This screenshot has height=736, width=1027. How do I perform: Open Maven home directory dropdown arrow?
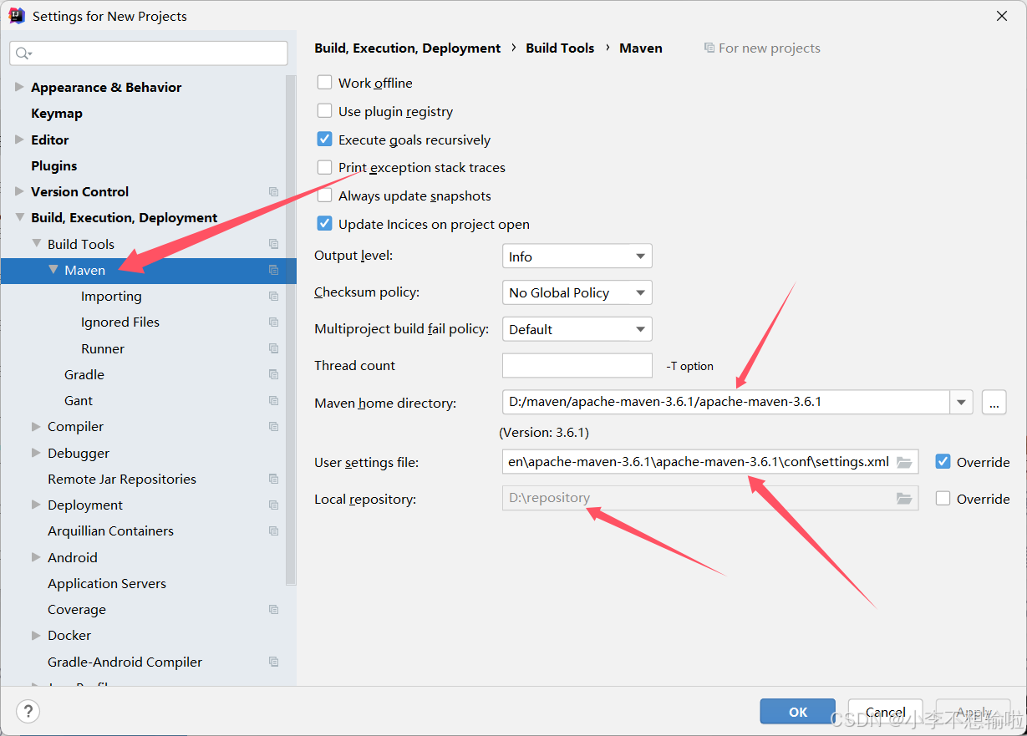click(962, 402)
